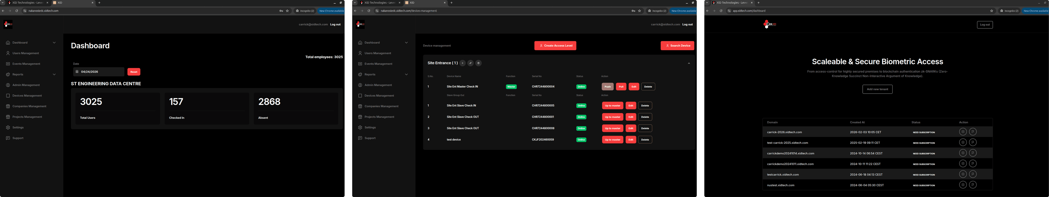Click the New Chrome available chip in the Dashboard window
This screenshot has width=1049, height=197.
click(331, 11)
